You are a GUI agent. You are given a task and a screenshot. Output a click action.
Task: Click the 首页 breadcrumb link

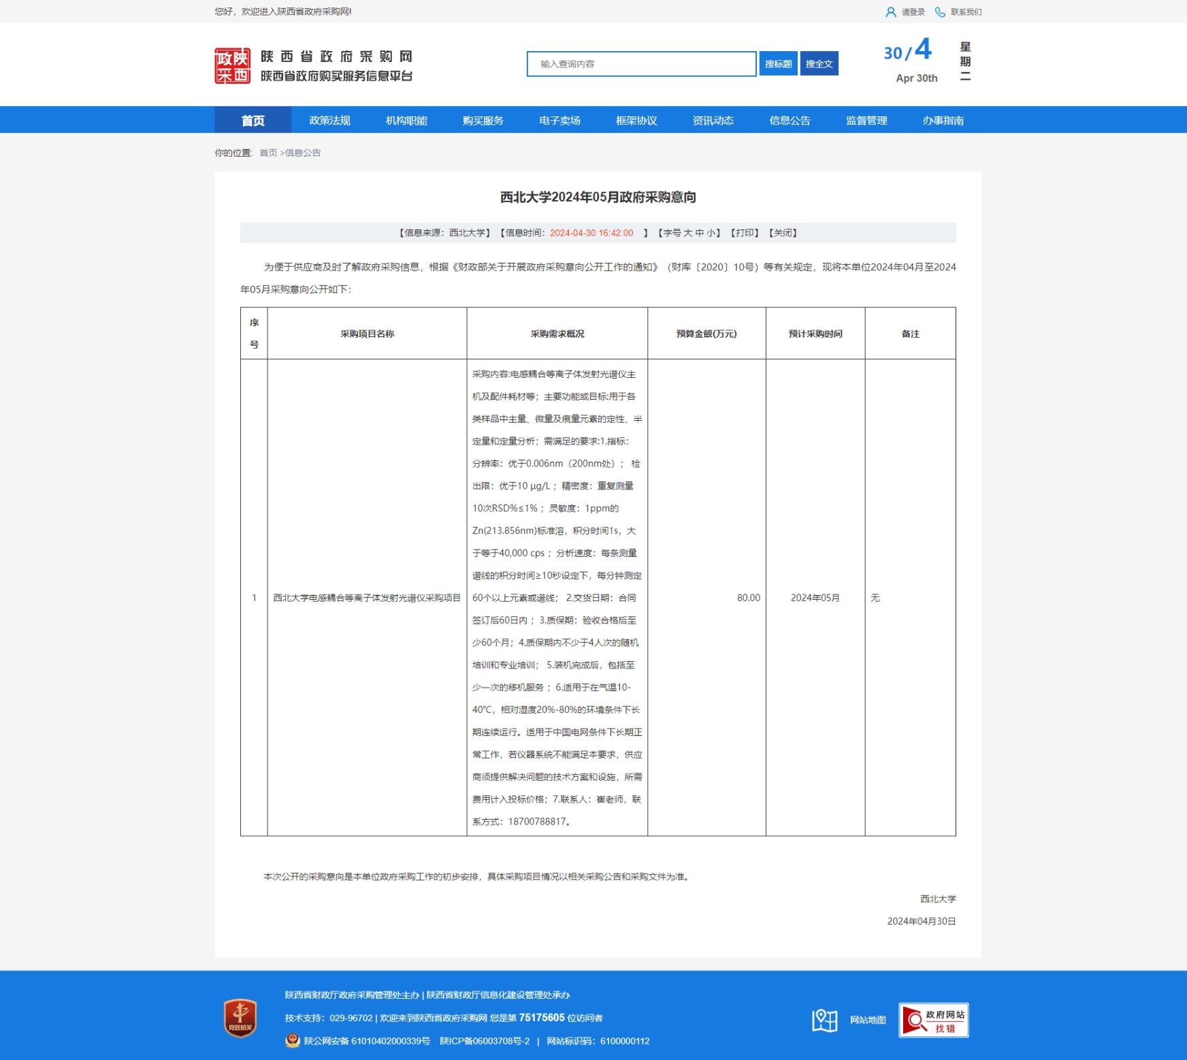click(268, 153)
